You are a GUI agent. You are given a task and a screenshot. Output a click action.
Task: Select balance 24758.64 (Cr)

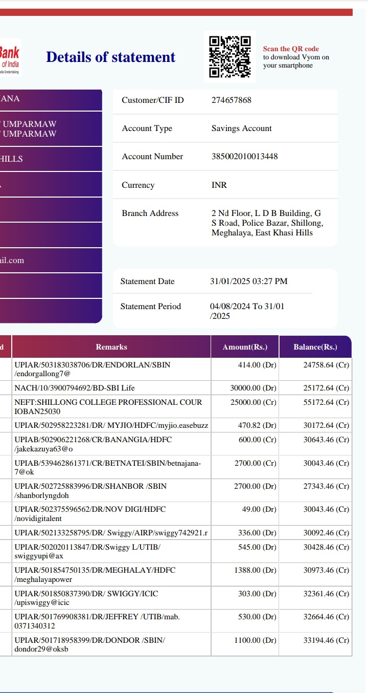click(326, 365)
